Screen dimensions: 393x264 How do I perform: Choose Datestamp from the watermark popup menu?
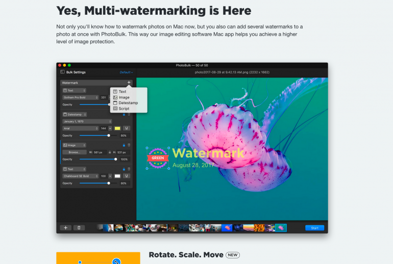[128, 103]
